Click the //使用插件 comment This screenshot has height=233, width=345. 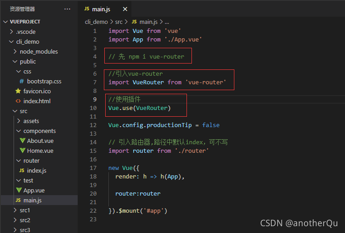click(x=124, y=100)
